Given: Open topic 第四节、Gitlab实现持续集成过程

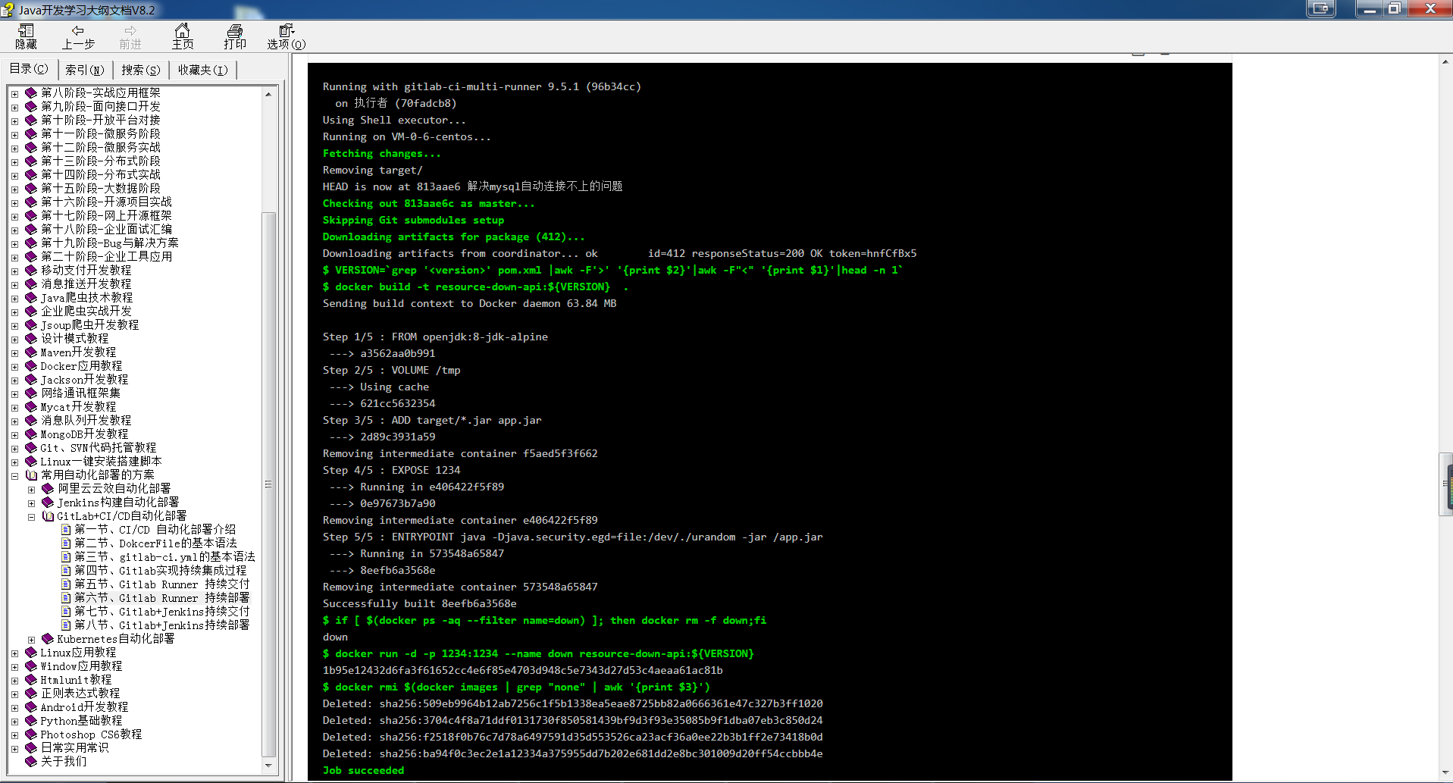Looking at the screenshot, I should tap(160, 571).
